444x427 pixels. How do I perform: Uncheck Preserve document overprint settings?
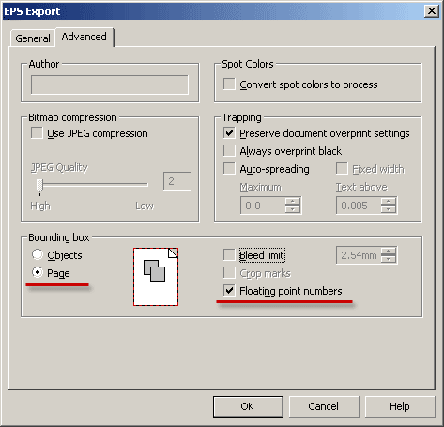tap(229, 133)
